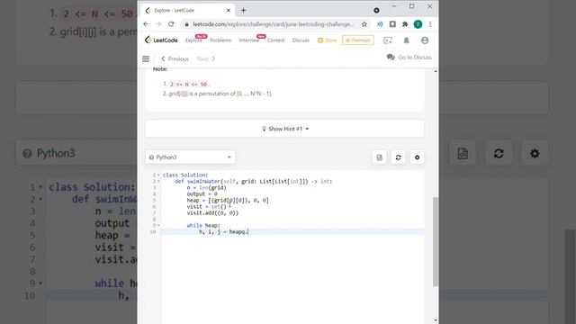Expand Show Hint #1
576x324 pixels.
pyautogui.click(x=285, y=129)
